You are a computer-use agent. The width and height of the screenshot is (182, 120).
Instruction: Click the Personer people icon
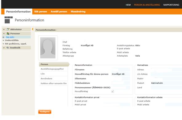click(x=8, y=34)
